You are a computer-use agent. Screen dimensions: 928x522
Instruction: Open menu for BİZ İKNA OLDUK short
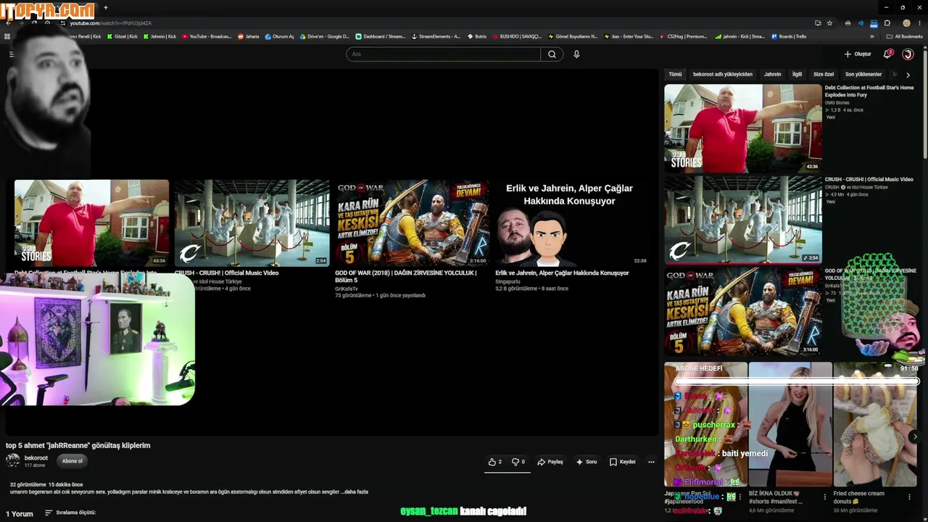(x=824, y=497)
